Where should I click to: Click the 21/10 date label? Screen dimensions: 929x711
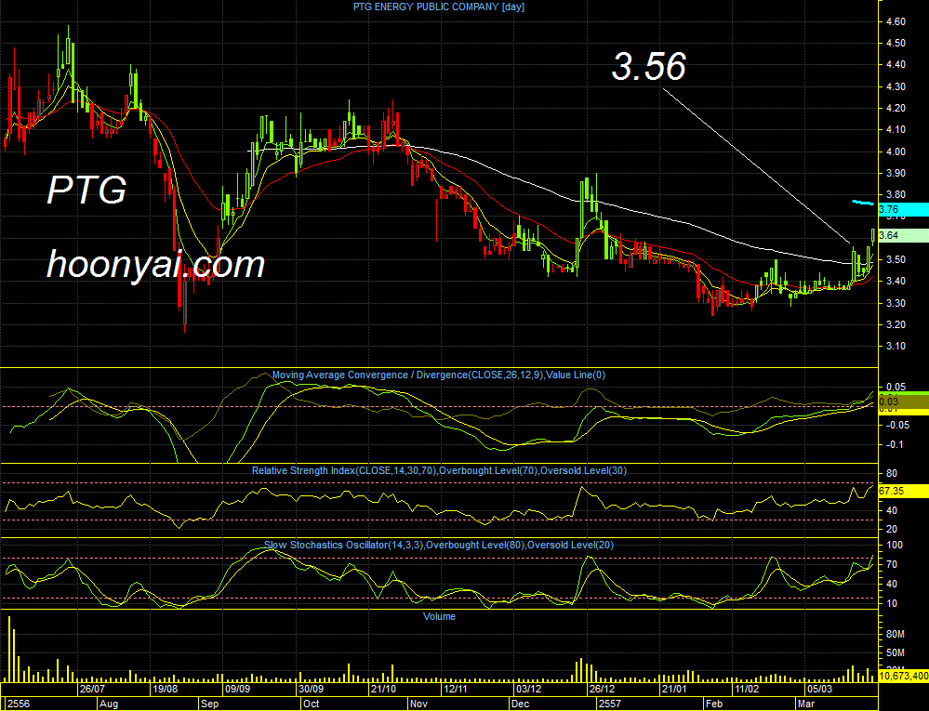pyautogui.click(x=383, y=689)
